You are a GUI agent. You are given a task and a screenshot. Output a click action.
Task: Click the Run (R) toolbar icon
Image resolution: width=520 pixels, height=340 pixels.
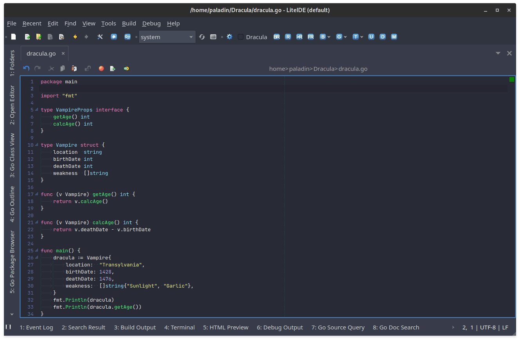[x=288, y=36]
